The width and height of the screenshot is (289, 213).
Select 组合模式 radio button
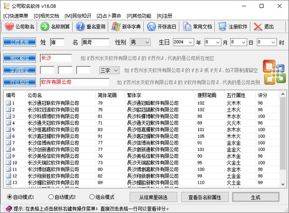coord(92,197)
